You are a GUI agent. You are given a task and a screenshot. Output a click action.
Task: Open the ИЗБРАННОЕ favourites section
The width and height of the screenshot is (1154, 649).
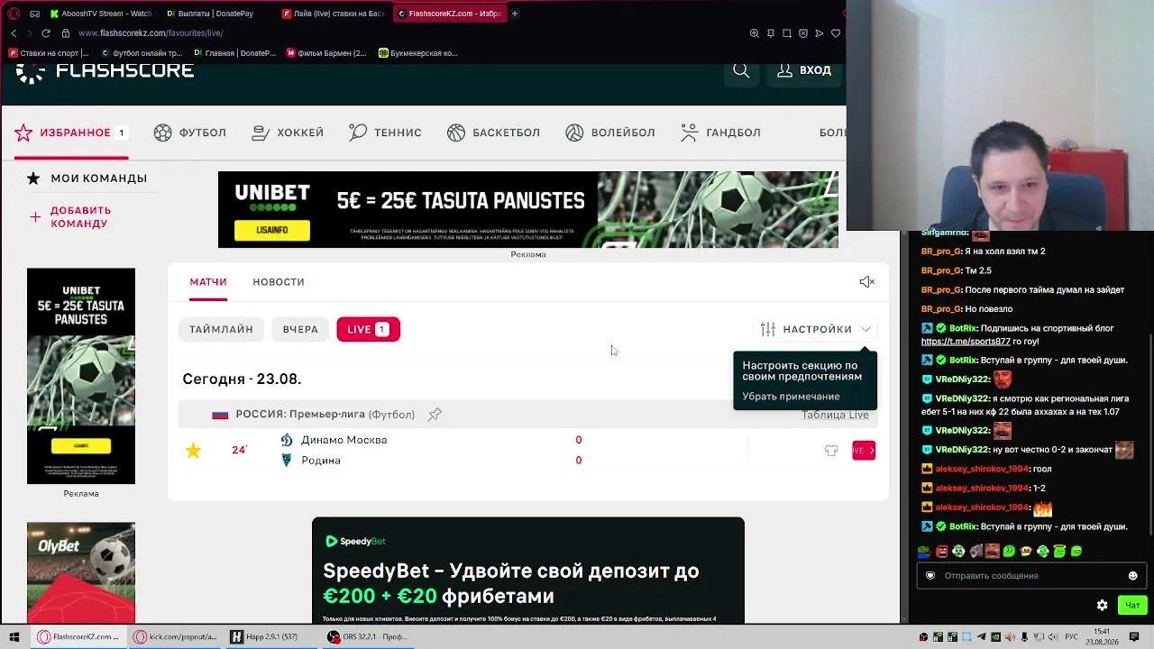[x=69, y=133]
